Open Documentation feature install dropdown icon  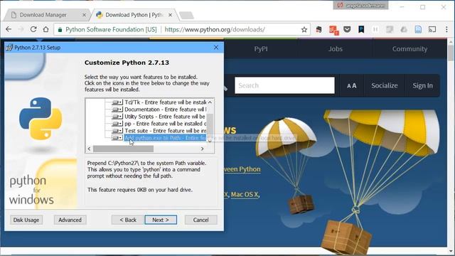pos(117,110)
